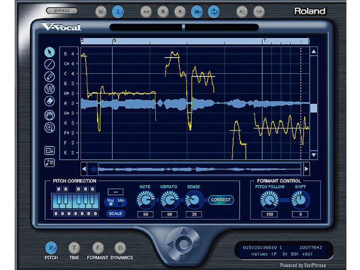Image resolution: width=360 pixels, height=270 pixels.
Task: Pick the pencil tool
Action: coord(50,76)
